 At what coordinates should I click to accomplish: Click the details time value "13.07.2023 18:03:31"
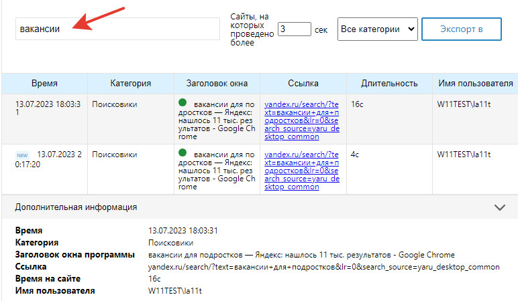[183, 231]
